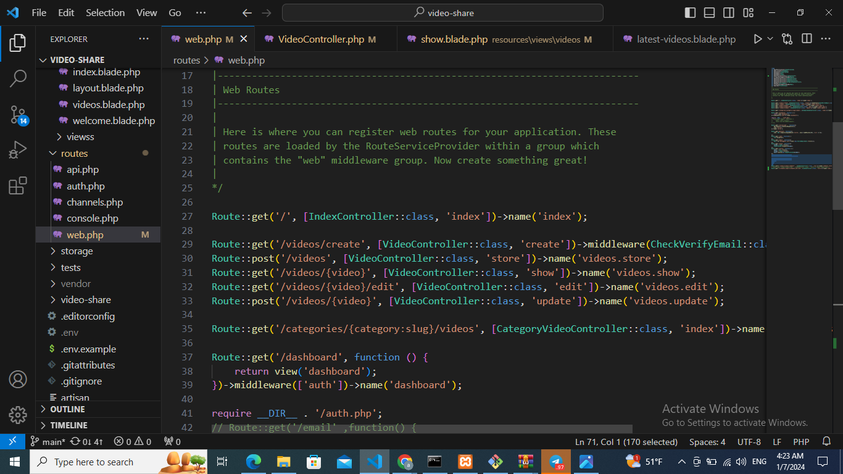This screenshot has height=474, width=843.
Task: Open editor more actions ellipsis
Action: click(826, 39)
